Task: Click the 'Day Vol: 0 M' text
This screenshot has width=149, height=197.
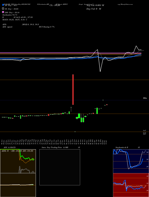Action: [x=94, y=9]
